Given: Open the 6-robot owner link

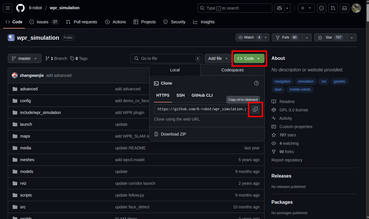Looking at the screenshot, I should click(x=35, y=8).
